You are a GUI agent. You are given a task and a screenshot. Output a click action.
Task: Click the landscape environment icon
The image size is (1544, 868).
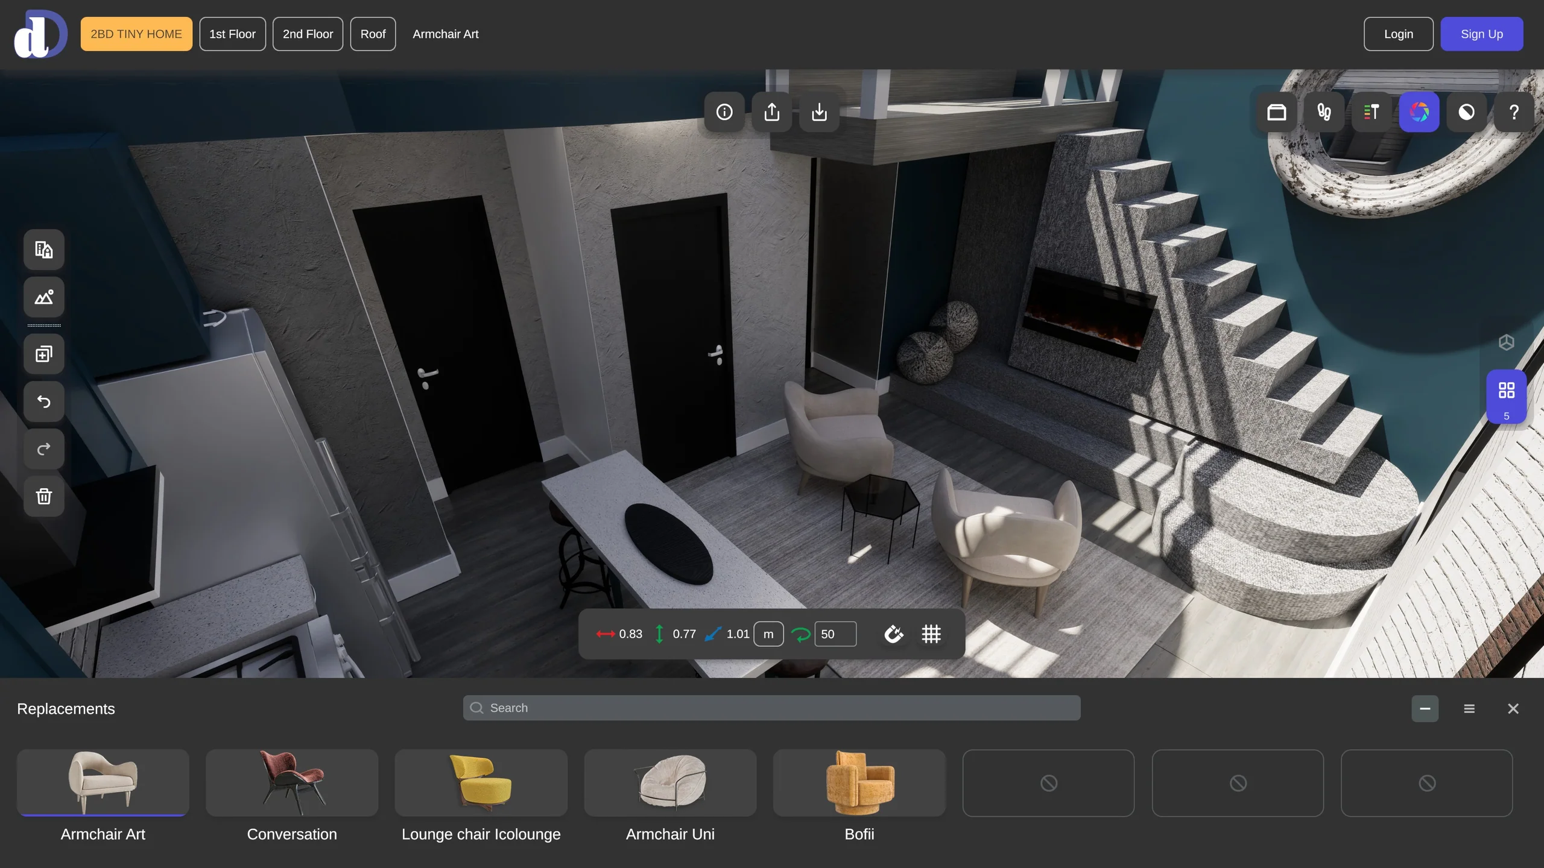[x=44, y=297]
